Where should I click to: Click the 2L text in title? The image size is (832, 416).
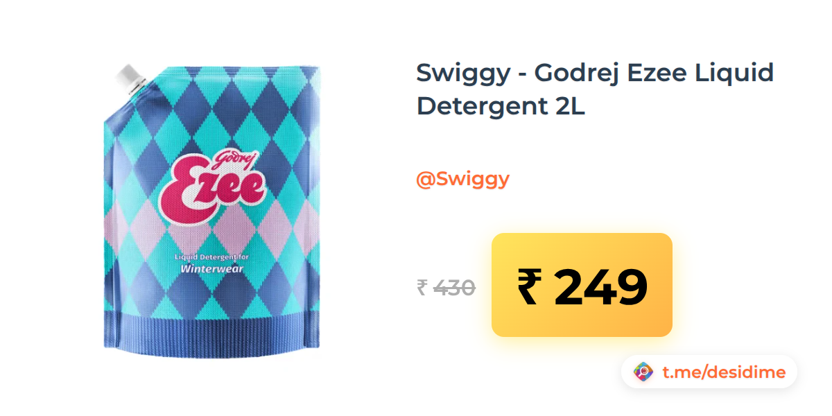pyautogui.click(x=568, y=107)
